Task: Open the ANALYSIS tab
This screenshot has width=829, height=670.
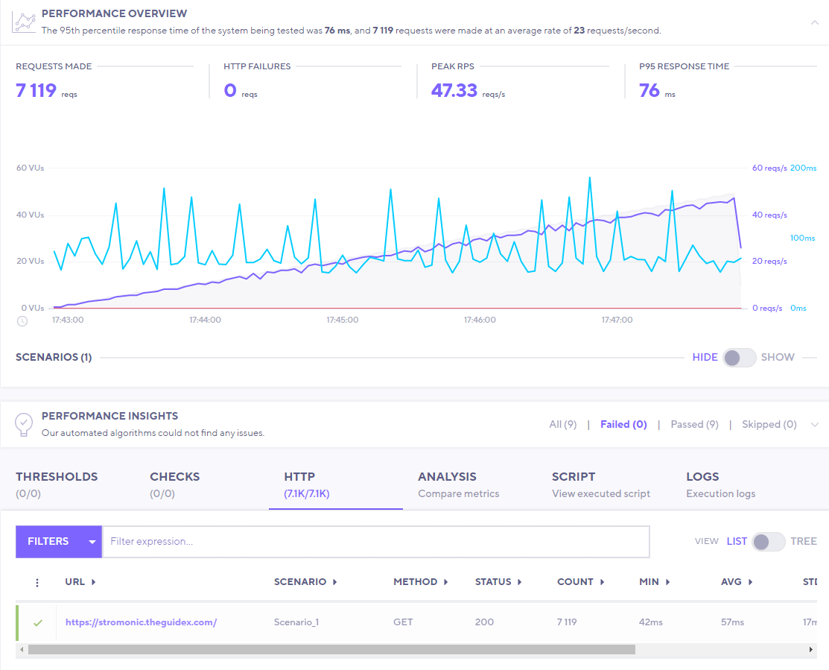Action: click(x=447, y=484)
